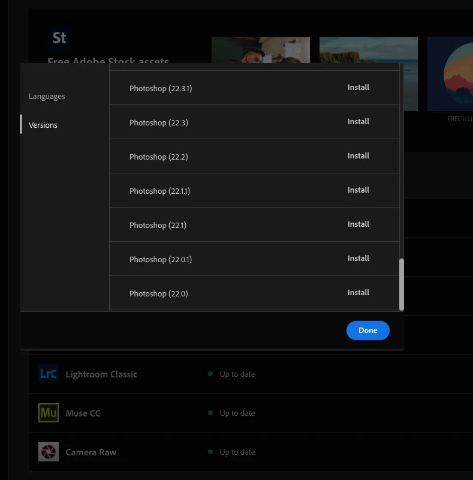Click the blue Done button
Image resolution: width=473 pixels, height=480 pixels.
pos(367,331)
